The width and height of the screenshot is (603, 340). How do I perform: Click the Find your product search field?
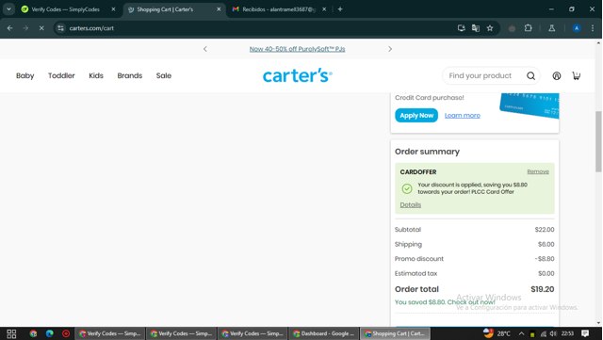point(481,75)
